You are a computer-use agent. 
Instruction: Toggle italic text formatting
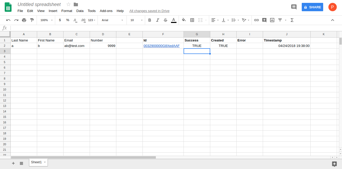[157, 20]
